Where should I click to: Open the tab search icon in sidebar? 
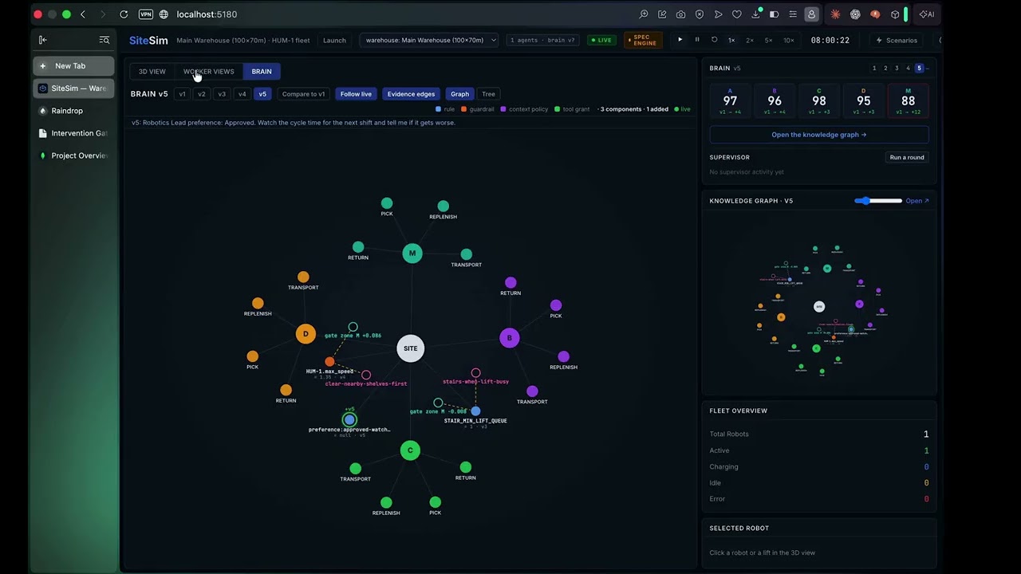[x=104, y=40]
